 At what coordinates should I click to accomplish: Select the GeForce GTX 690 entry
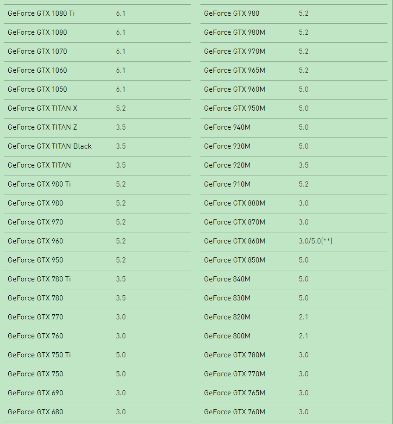36,393
